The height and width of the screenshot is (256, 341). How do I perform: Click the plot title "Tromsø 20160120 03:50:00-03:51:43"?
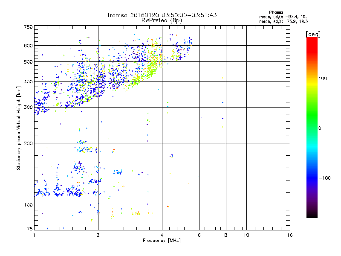pyautogui.click(x=162, y=15)
